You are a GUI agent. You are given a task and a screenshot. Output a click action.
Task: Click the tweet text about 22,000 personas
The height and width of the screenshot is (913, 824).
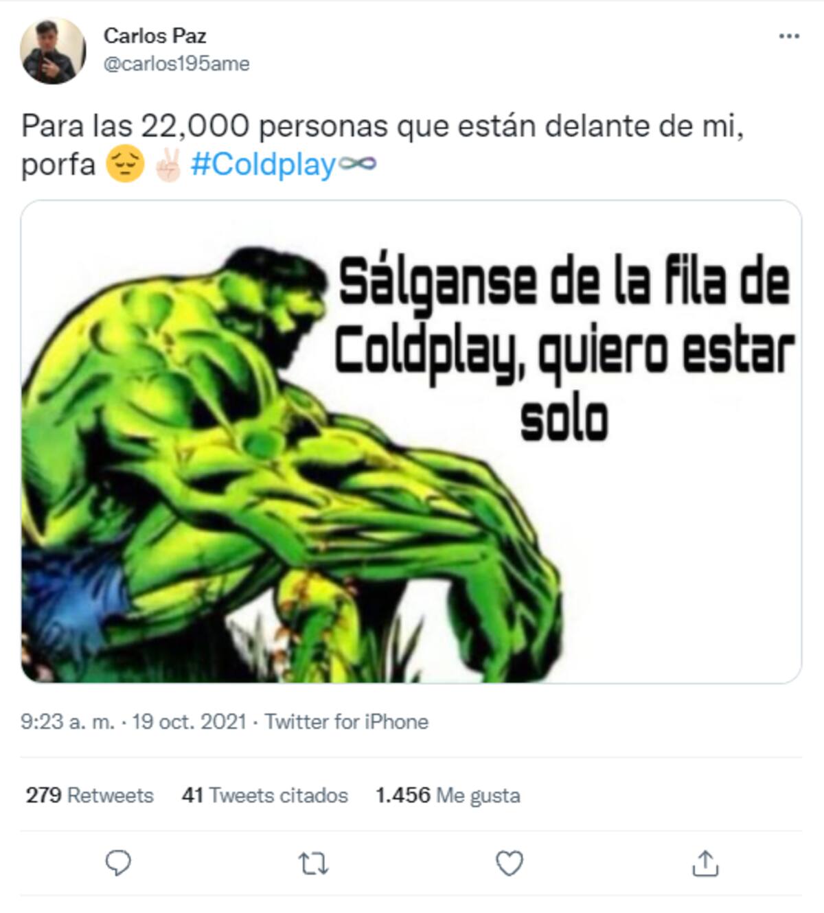(382, 146)
